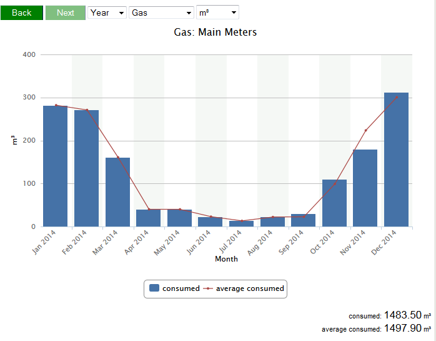Click the green Back button

[x=22, y=13]
